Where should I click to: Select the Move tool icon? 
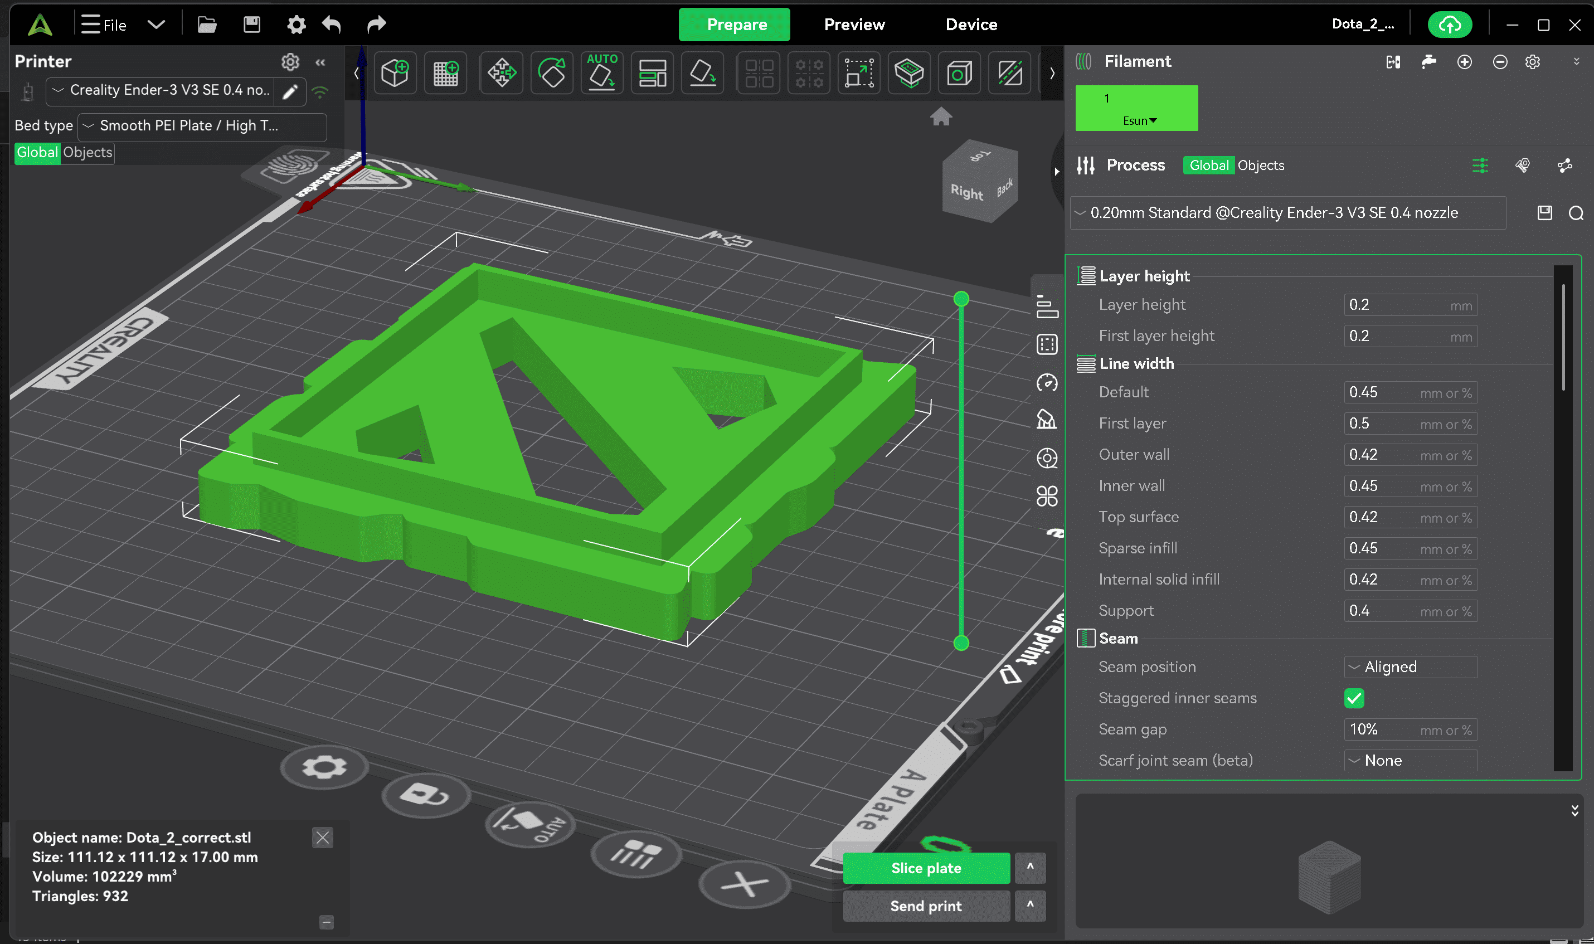502,72
